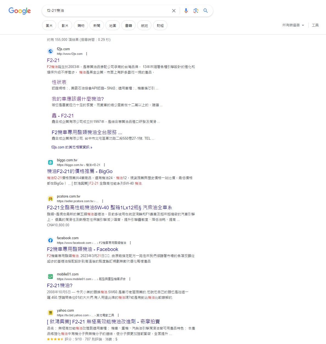Screen dimensions: 326x344
Task: Click the CN¥10,800.00 price text
Action: [x=58, y=225]
